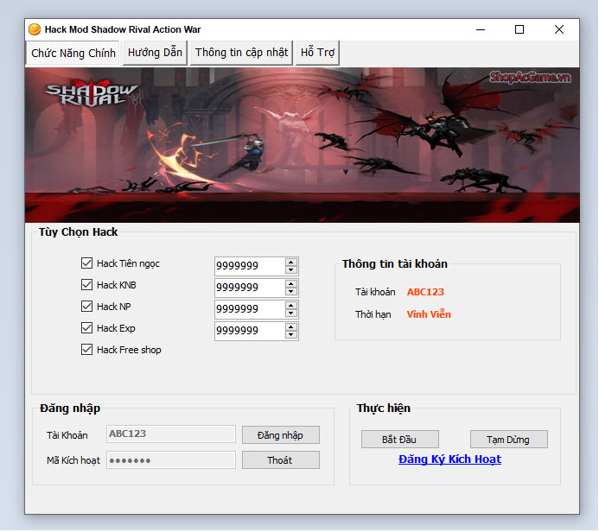Click the Vĩnh Viễn expiry text

[429, 314]
